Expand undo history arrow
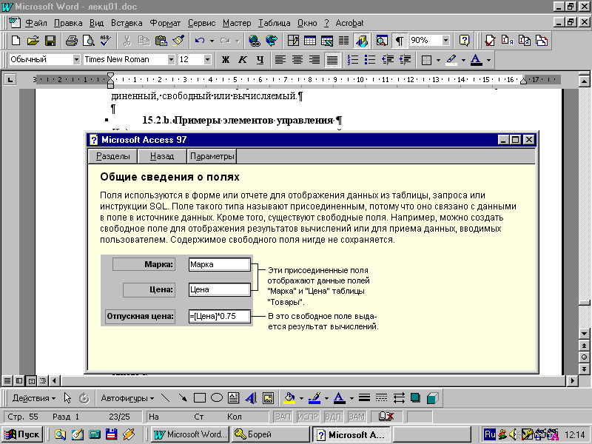 coord(212,41)
